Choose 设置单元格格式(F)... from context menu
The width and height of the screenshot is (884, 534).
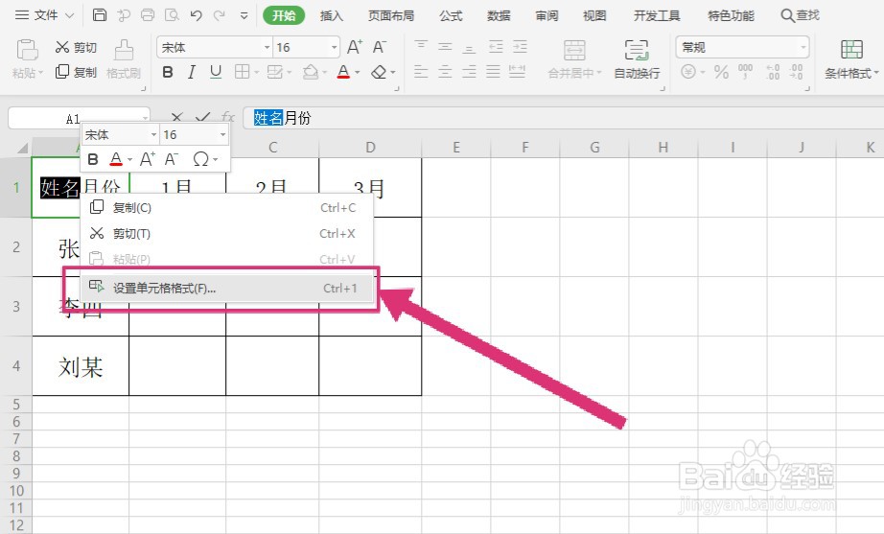coord(226,289)
